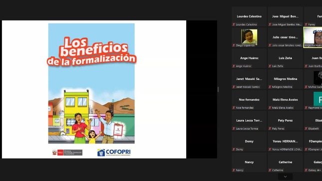Viewport: 322px width, 181px height.
Task: Click the muted mic icon beside Paty Perez
Action: [270, 129]
